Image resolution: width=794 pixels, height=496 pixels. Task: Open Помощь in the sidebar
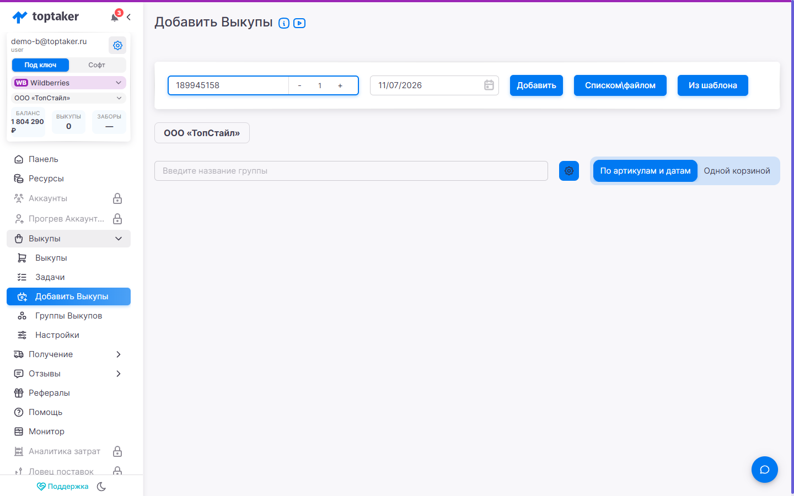pos(68,412)
